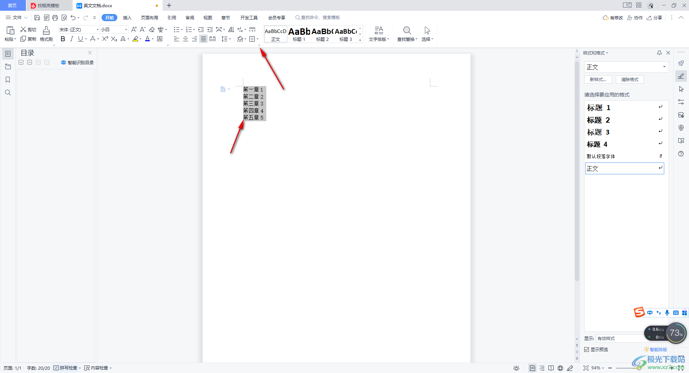
Task: Decrease font size with A- icon
Action: (142, 29)
